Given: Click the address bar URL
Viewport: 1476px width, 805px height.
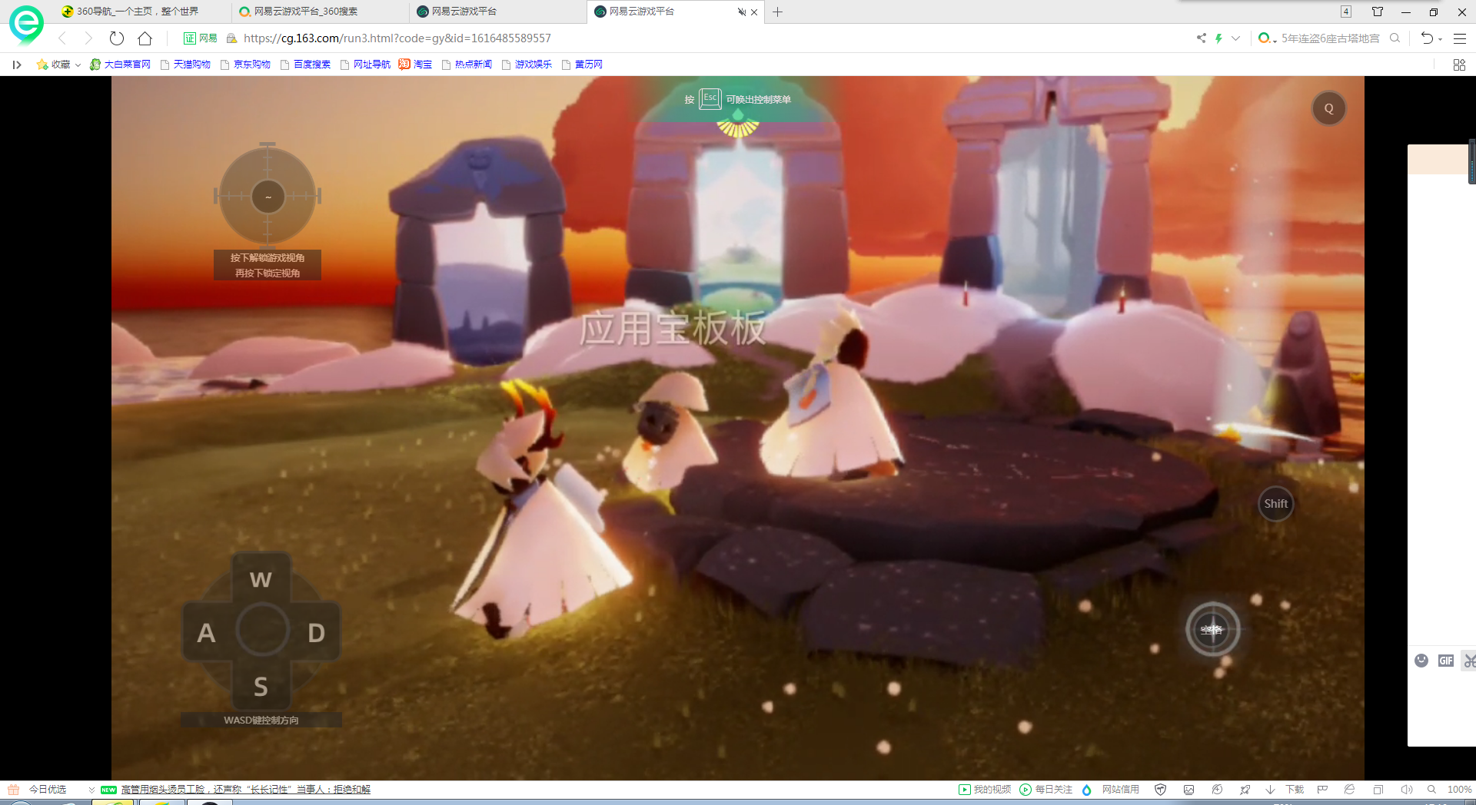Looking at the screenshot, I should [397, 38].
